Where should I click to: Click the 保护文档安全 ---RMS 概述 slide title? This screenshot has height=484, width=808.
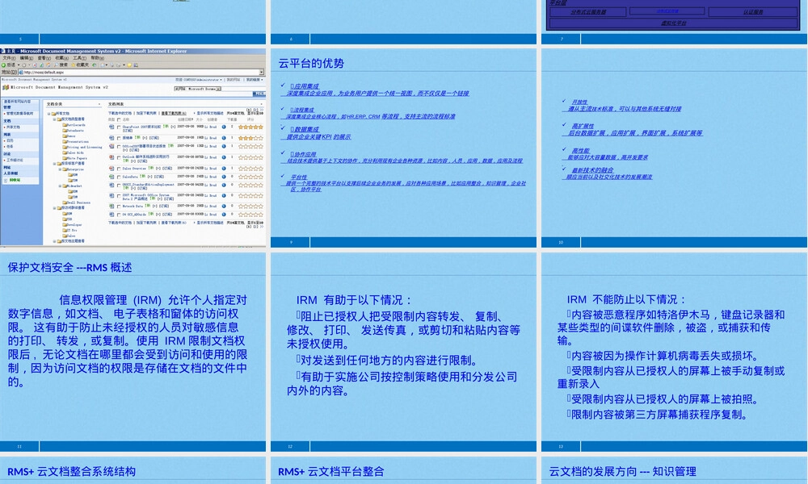pyautogui.click(x=69, y=268)
